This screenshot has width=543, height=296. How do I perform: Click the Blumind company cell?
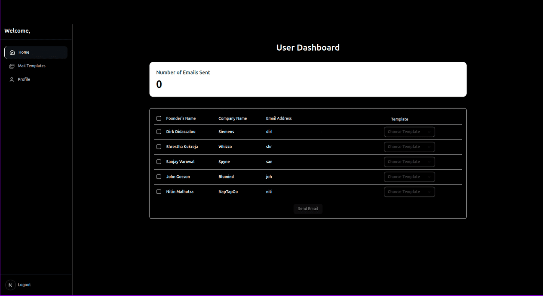click(x=226, y=177)
